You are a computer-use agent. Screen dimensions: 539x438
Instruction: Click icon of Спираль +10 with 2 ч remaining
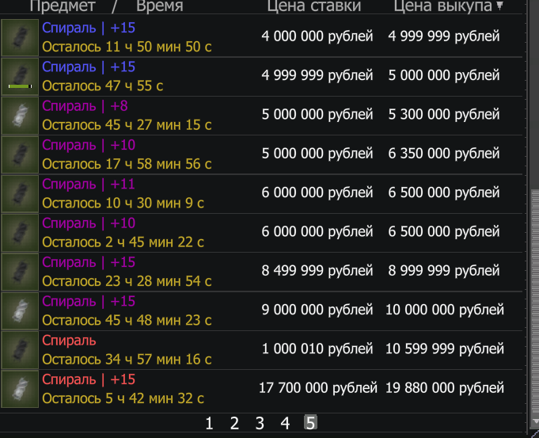pos(20,233)
